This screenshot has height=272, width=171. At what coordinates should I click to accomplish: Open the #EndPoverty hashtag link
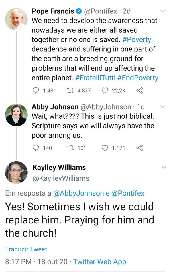pyautogui.click(x=138, y=78)
